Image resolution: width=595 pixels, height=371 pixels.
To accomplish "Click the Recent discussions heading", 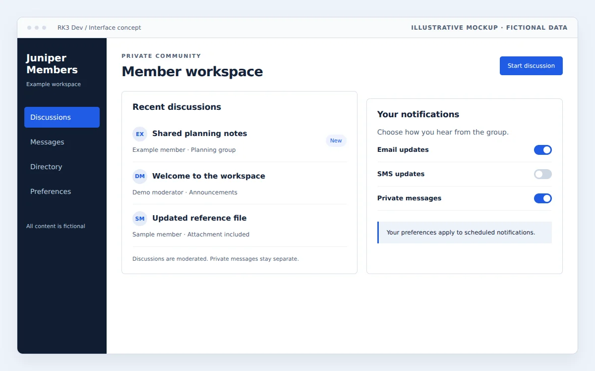I will (177, 107).
